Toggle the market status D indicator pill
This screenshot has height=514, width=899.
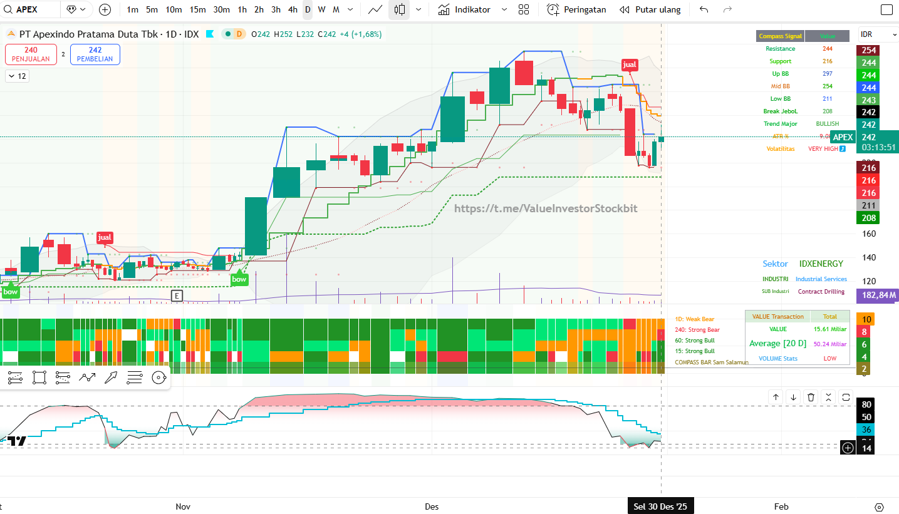click(x=234, y=34)
